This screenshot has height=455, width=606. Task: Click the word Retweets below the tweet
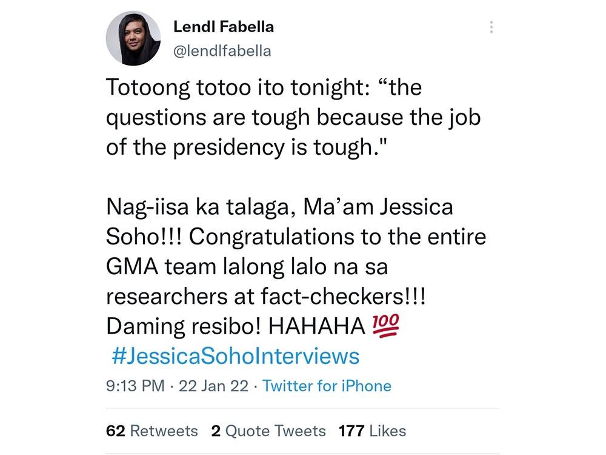162,431
